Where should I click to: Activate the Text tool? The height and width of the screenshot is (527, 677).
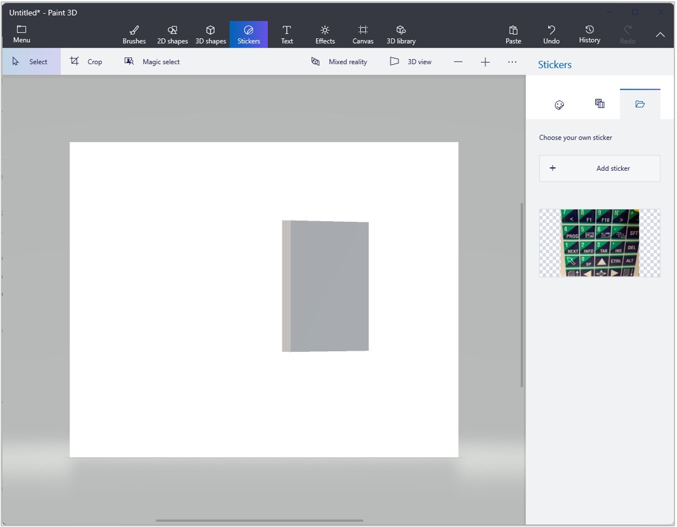[287, 34]
